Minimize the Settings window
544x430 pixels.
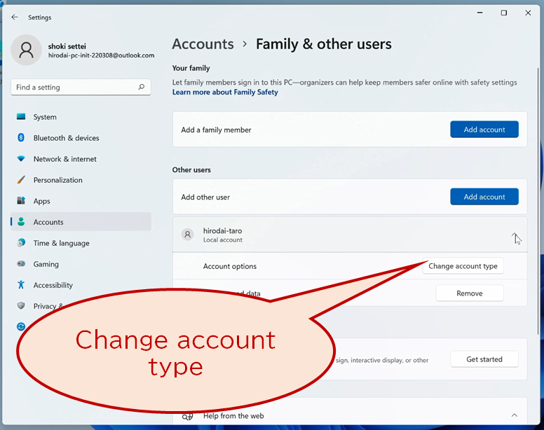(x=480, y=13)
